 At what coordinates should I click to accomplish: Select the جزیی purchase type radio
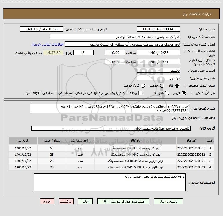[x=184, y=93]
